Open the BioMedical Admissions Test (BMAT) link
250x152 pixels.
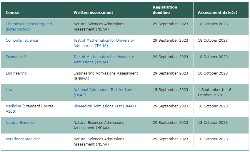105,106
